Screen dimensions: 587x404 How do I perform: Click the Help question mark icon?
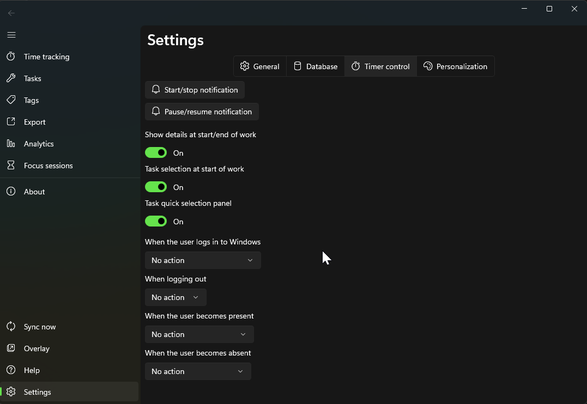[x=11, y=370]
